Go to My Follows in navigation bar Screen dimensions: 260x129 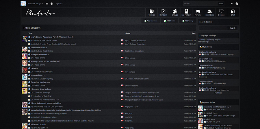[186, 12]
